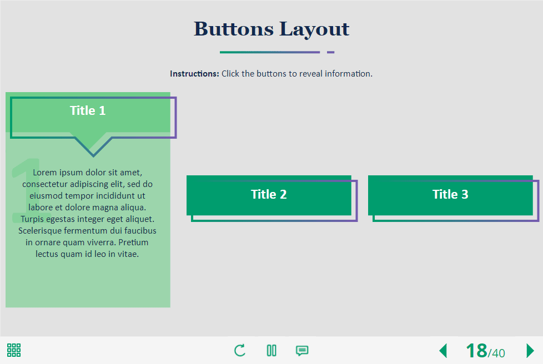Select the Title 1 button
Image resolution: width=543 pixels, height=364 pixels.
click(88, 111)
